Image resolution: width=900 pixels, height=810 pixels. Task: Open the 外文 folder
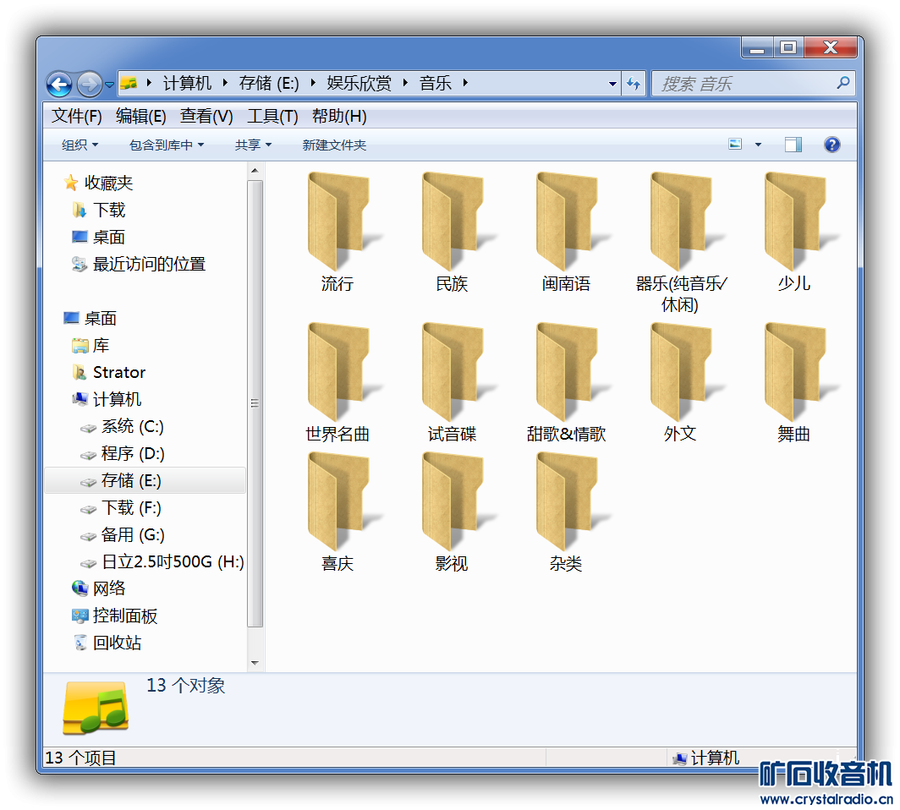[x=680, y=383]
